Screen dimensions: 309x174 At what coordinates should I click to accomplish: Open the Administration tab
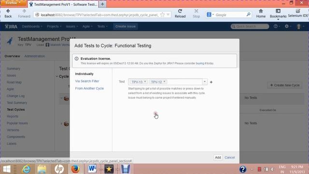point(34,56)
